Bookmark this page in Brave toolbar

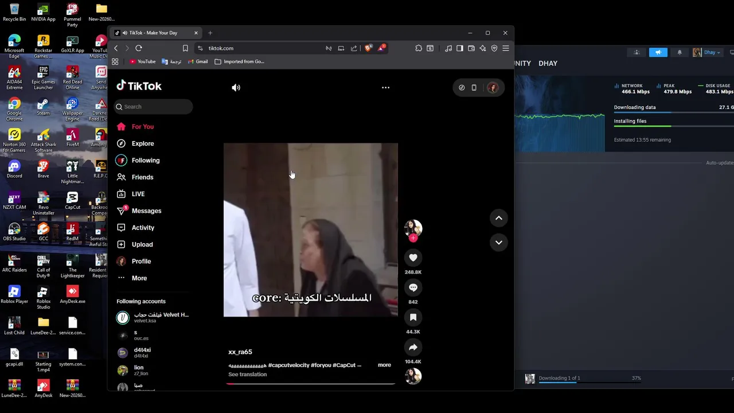point(185,48)
